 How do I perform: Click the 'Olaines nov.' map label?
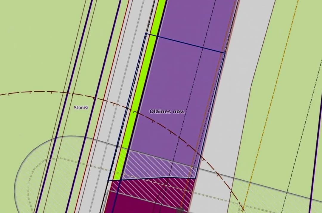coord(167,112)
